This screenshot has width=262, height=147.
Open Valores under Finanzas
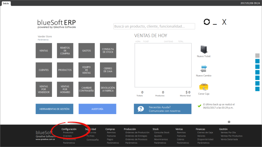201,136
